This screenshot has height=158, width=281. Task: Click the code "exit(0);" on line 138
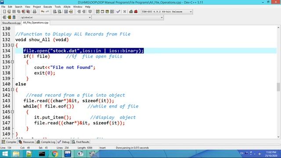click(x=45, y=73)
